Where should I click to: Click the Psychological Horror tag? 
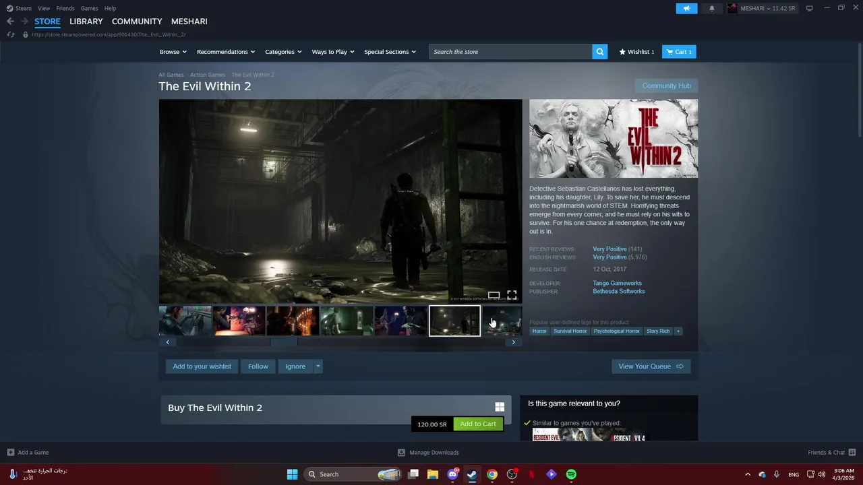[x=617, y=331]
